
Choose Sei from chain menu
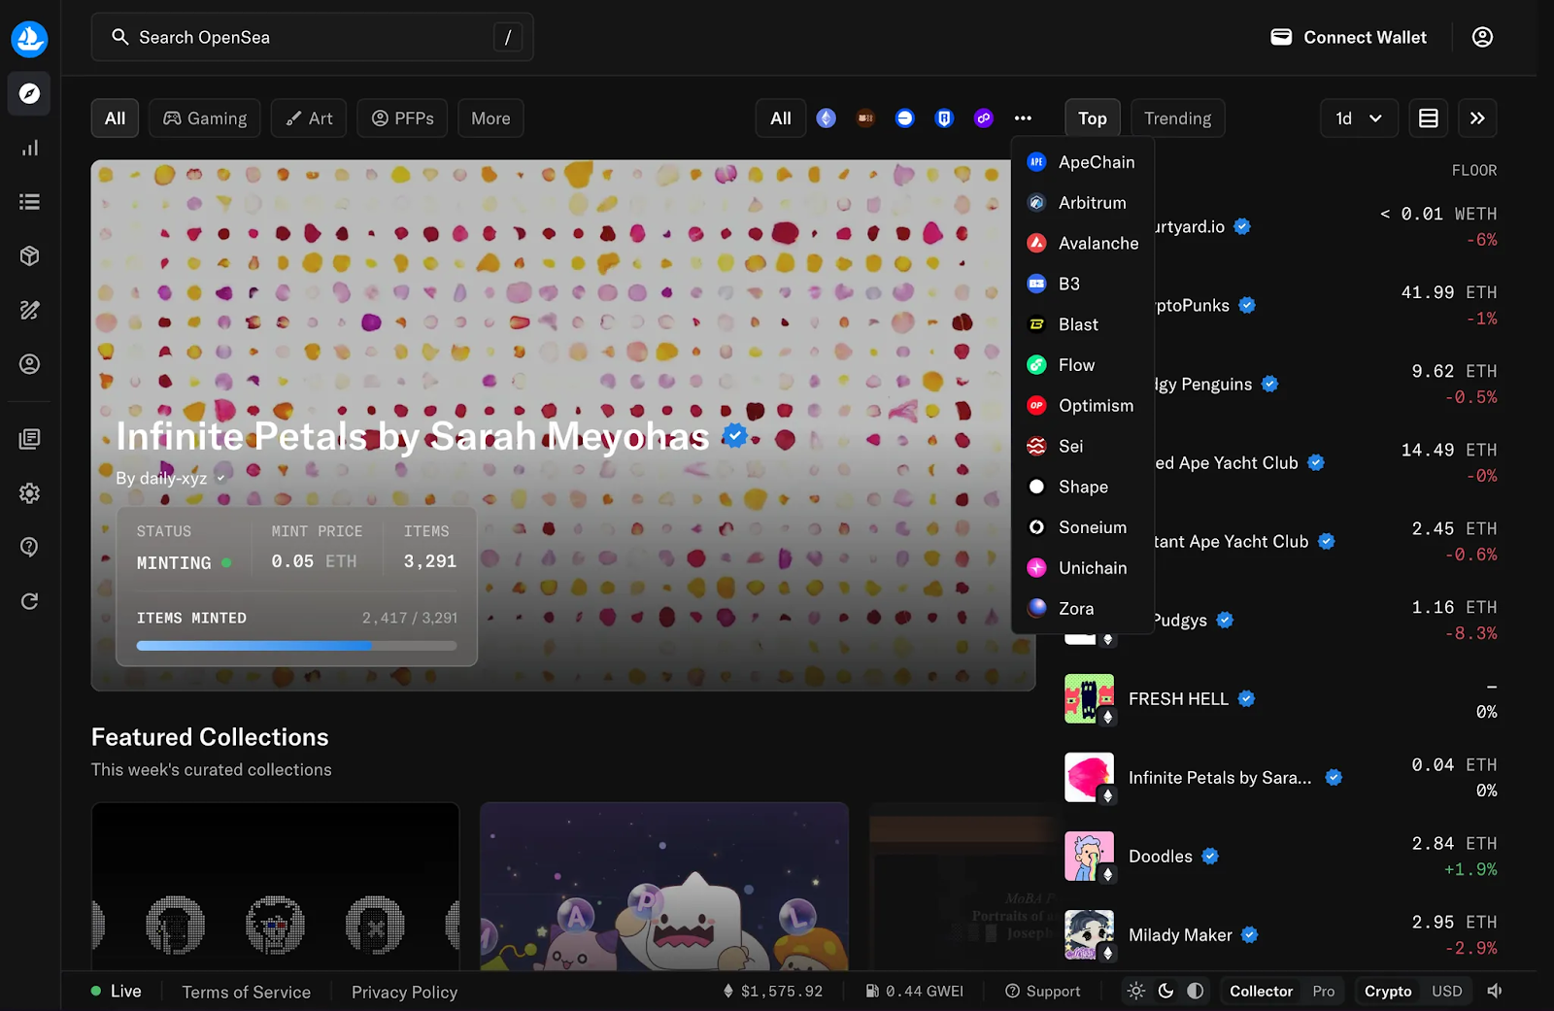(1082, 447)
